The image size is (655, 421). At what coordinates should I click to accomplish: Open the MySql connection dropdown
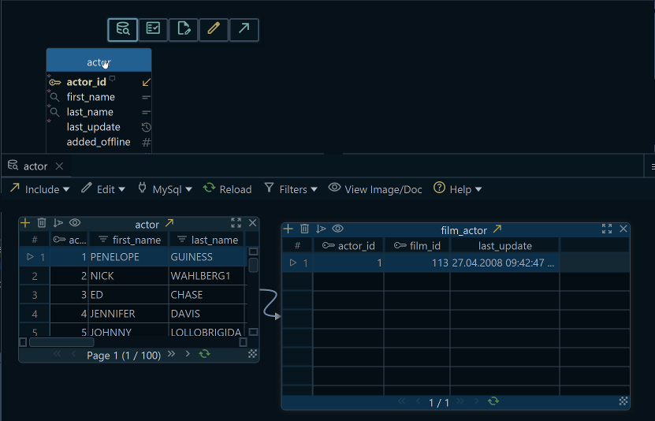pyautogui.click(x=165, y=189)
